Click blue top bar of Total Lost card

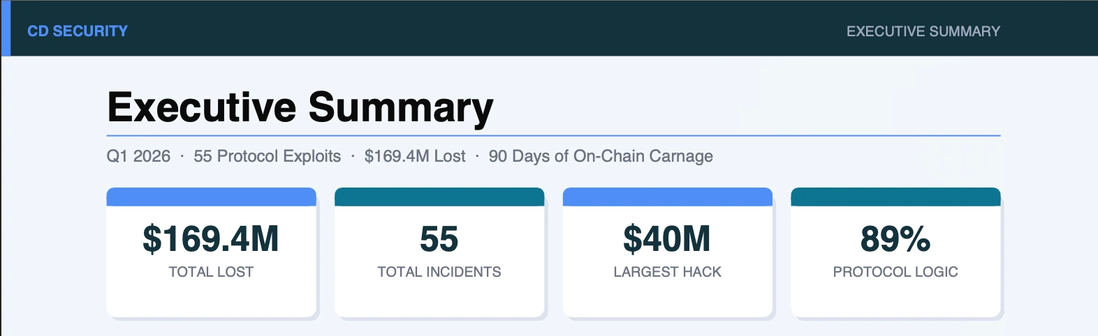point(211,197)
